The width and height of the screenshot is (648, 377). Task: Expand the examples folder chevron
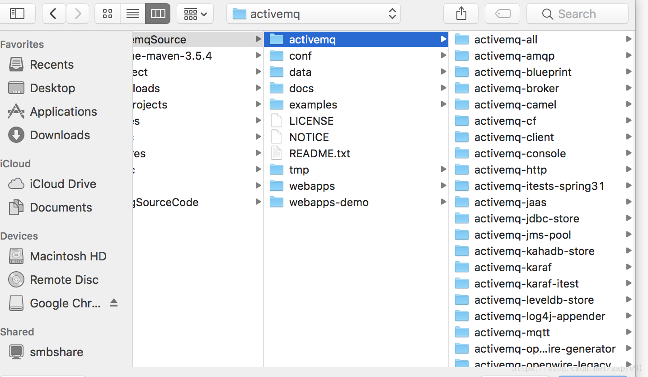[443, 104]
